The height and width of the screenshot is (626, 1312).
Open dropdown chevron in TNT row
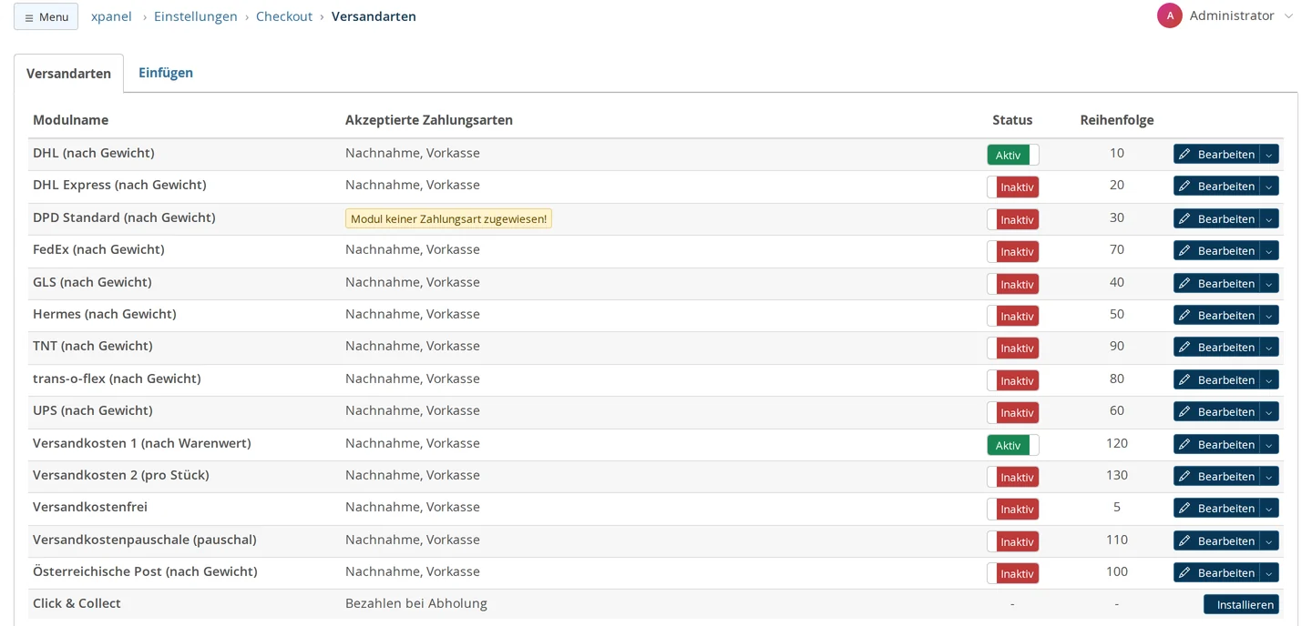(1269, 348)
